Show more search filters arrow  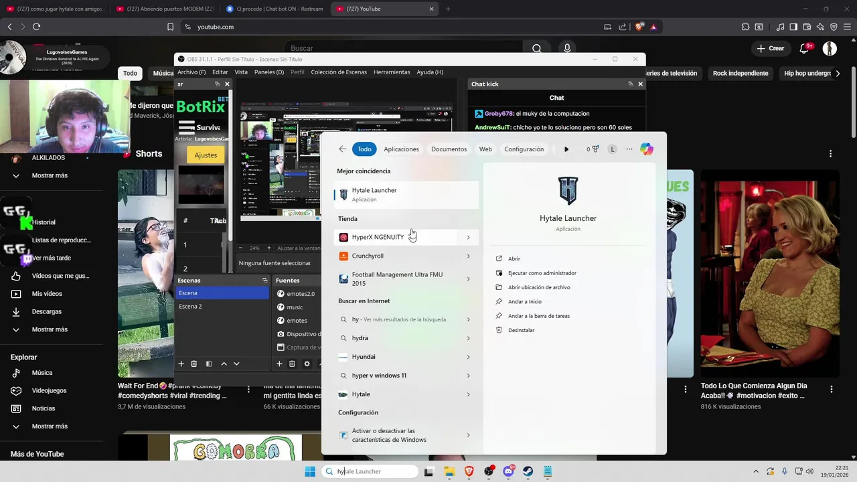coord(566,149)
